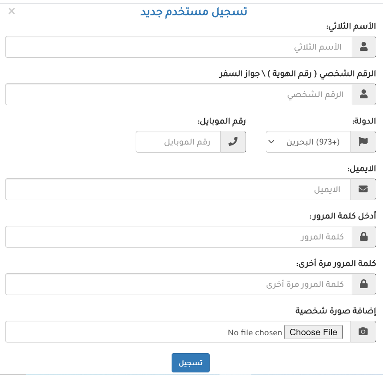This screenshot has height=375, width=383.
Task: Select the رقم الموبايل mobile number field
Action: (178, 142)
